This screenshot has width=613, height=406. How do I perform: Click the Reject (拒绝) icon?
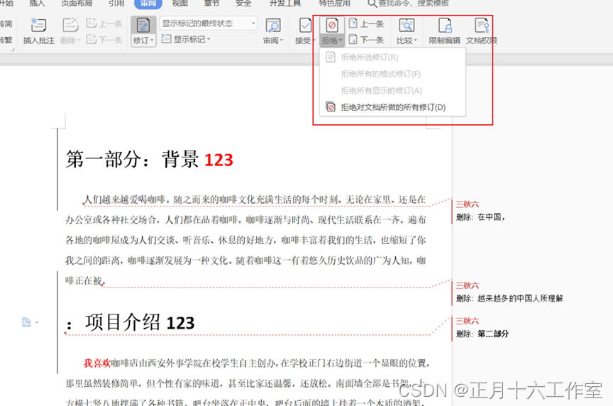[x=332, y=26]
